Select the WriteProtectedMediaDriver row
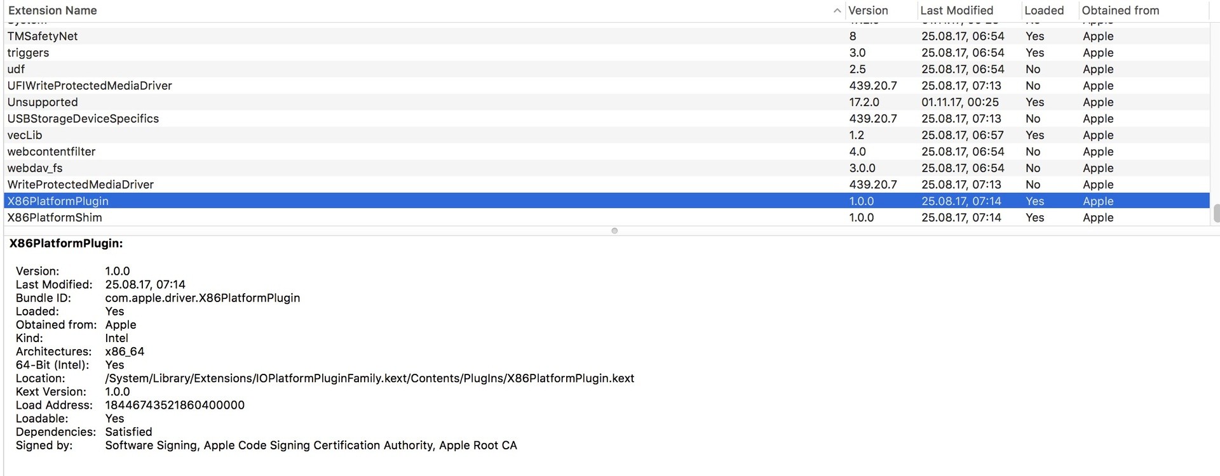Image resolution: width=1220 pixels, height=476 pixels. point(607,185)
